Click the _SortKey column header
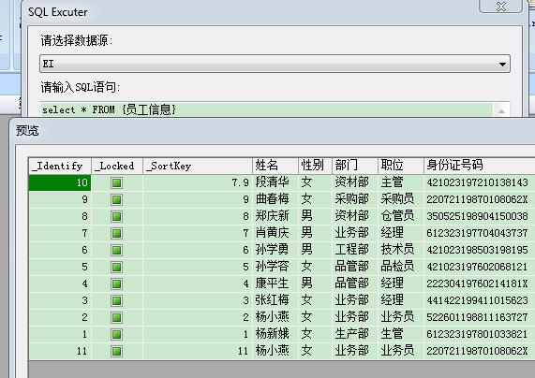This screenshot has height=378, width=535. pyautogui.click(x=198, y=166)
